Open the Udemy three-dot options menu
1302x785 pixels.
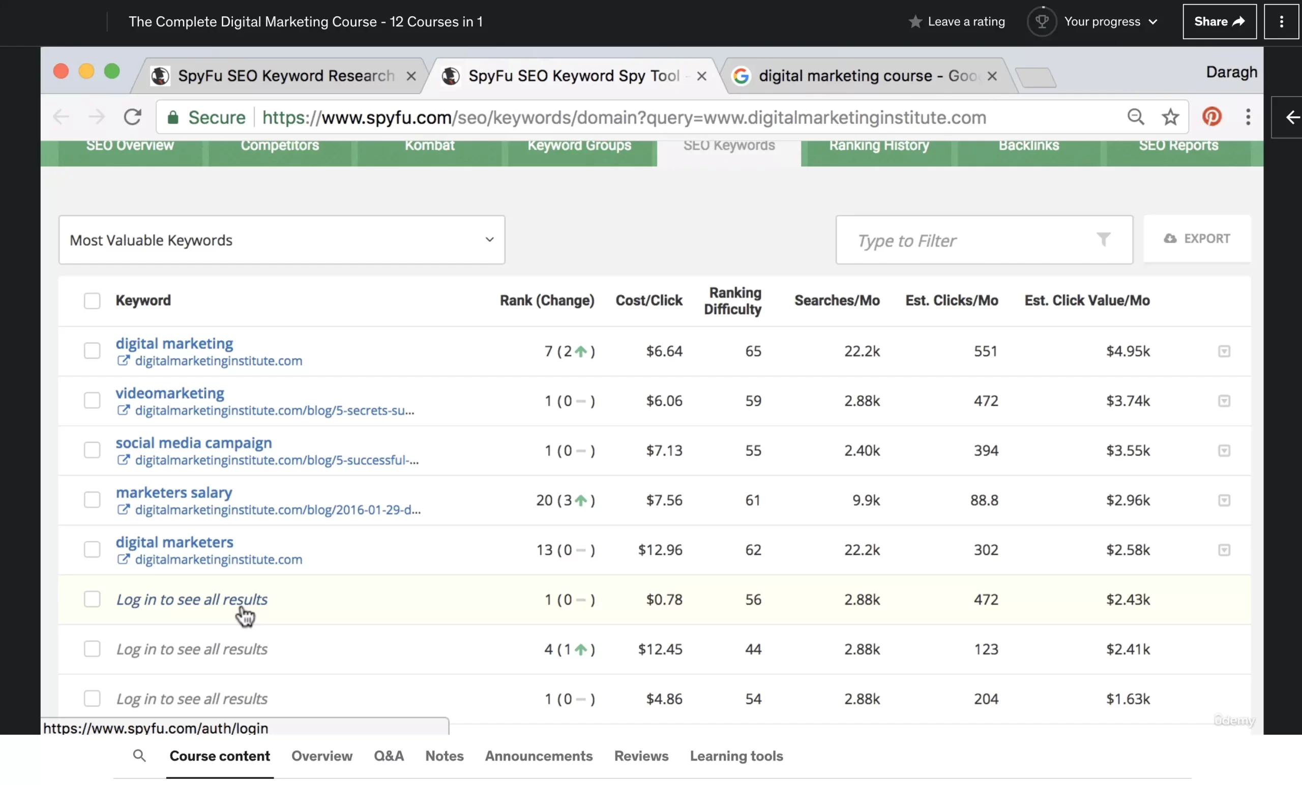coord(1281,22)
